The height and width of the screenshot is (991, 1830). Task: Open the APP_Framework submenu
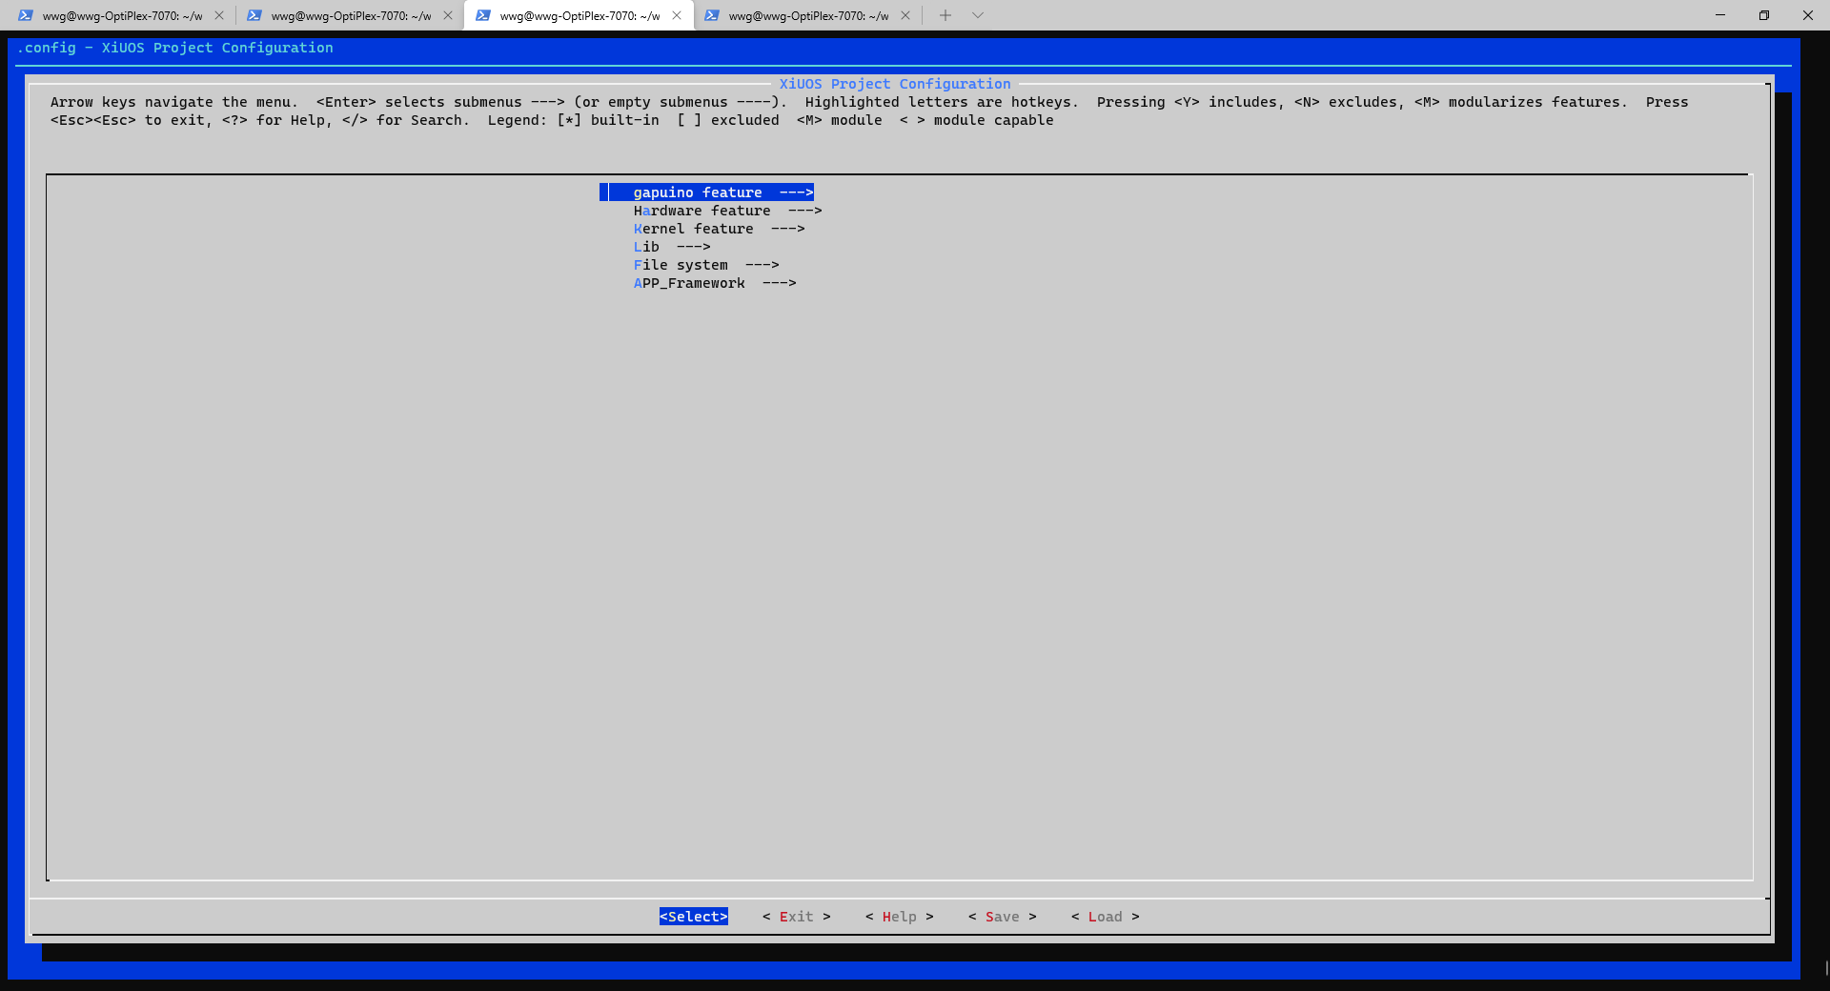715,283
